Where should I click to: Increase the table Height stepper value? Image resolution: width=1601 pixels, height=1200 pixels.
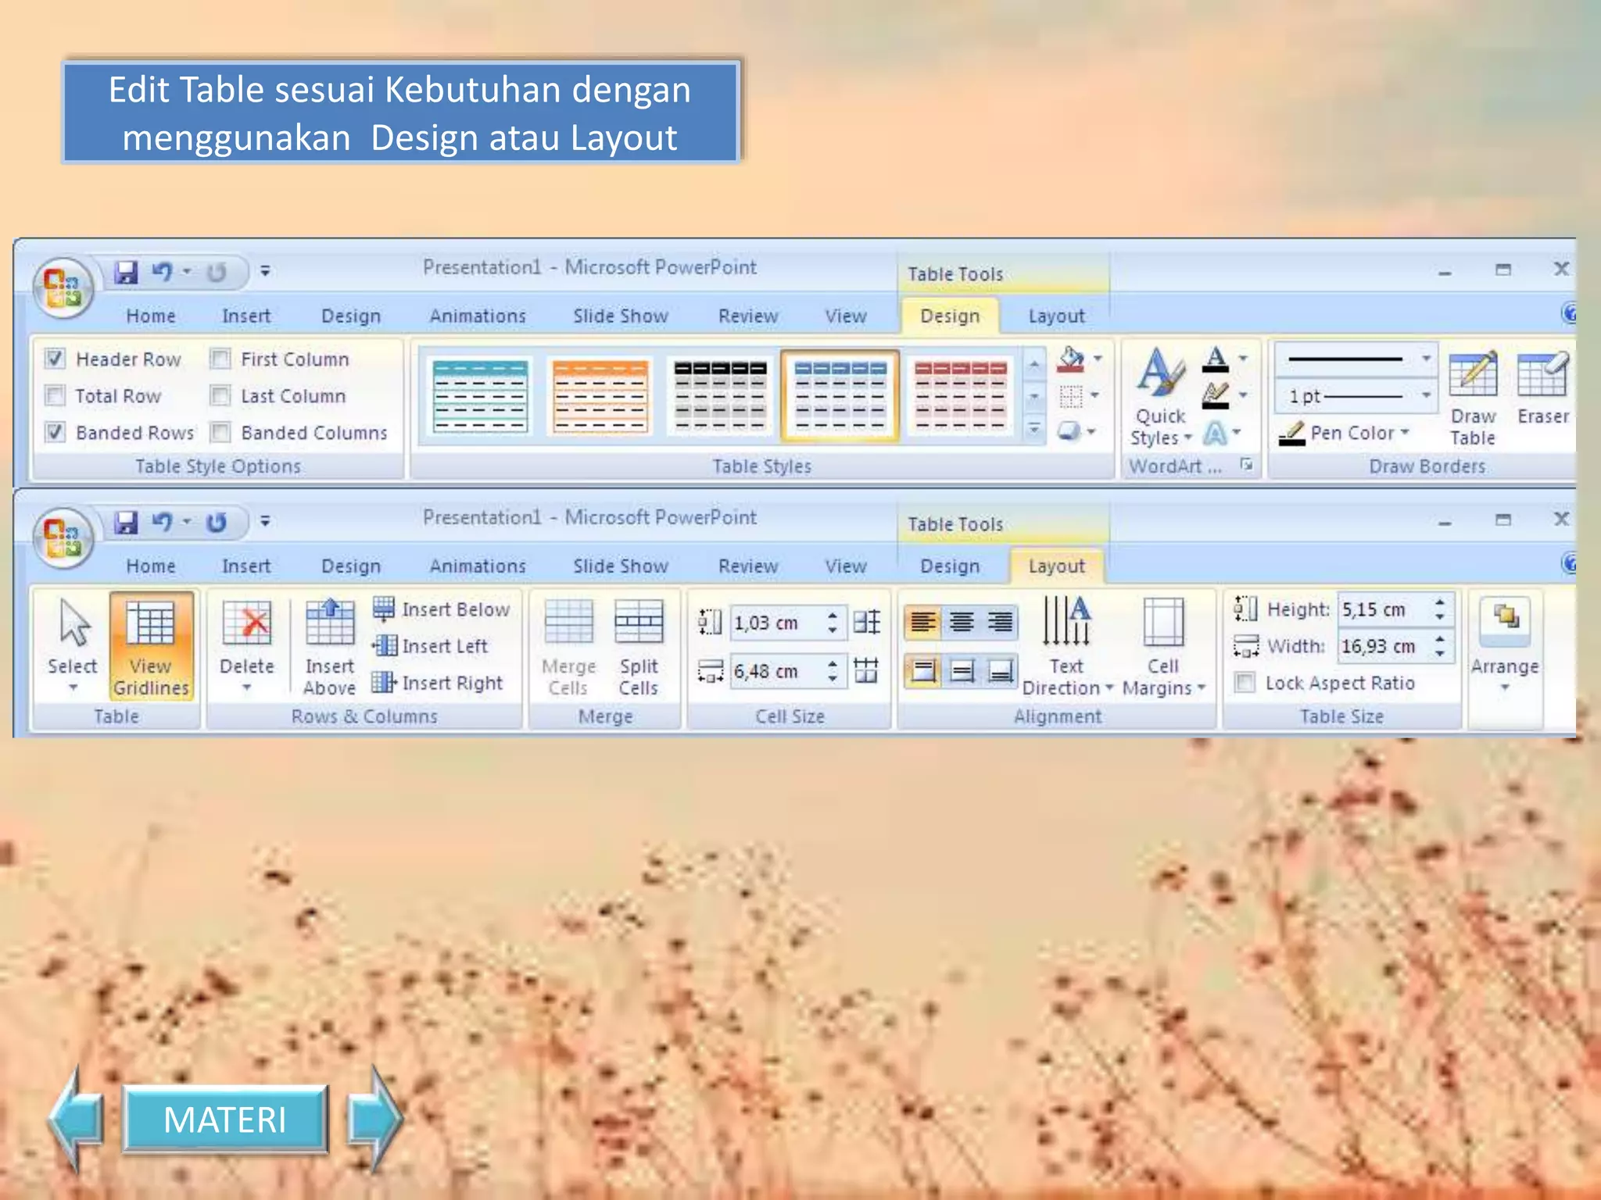(x=1439, y=602)
